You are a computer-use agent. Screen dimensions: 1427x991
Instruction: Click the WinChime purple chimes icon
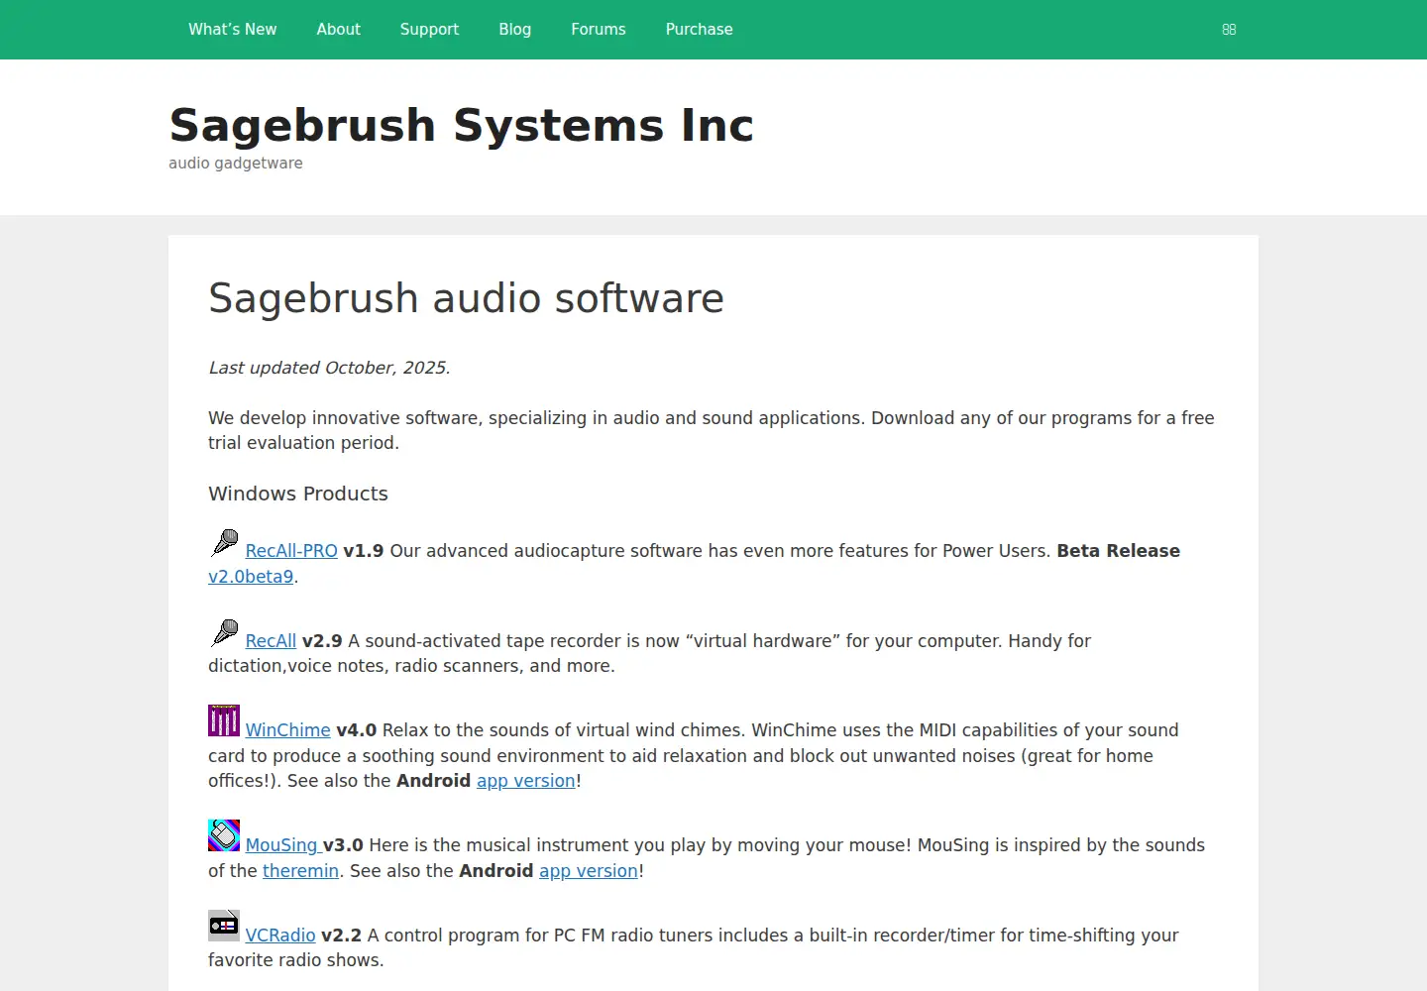pos(224,720)
